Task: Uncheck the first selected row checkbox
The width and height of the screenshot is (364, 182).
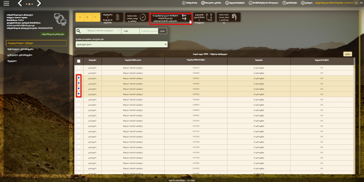Action: pos(79,78)
